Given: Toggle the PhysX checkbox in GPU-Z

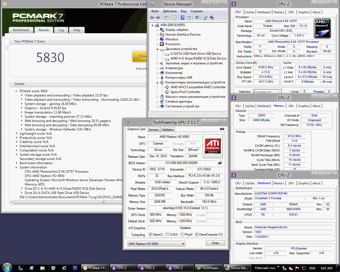Looking at the screenshot, I should click(x=182, y=235).
